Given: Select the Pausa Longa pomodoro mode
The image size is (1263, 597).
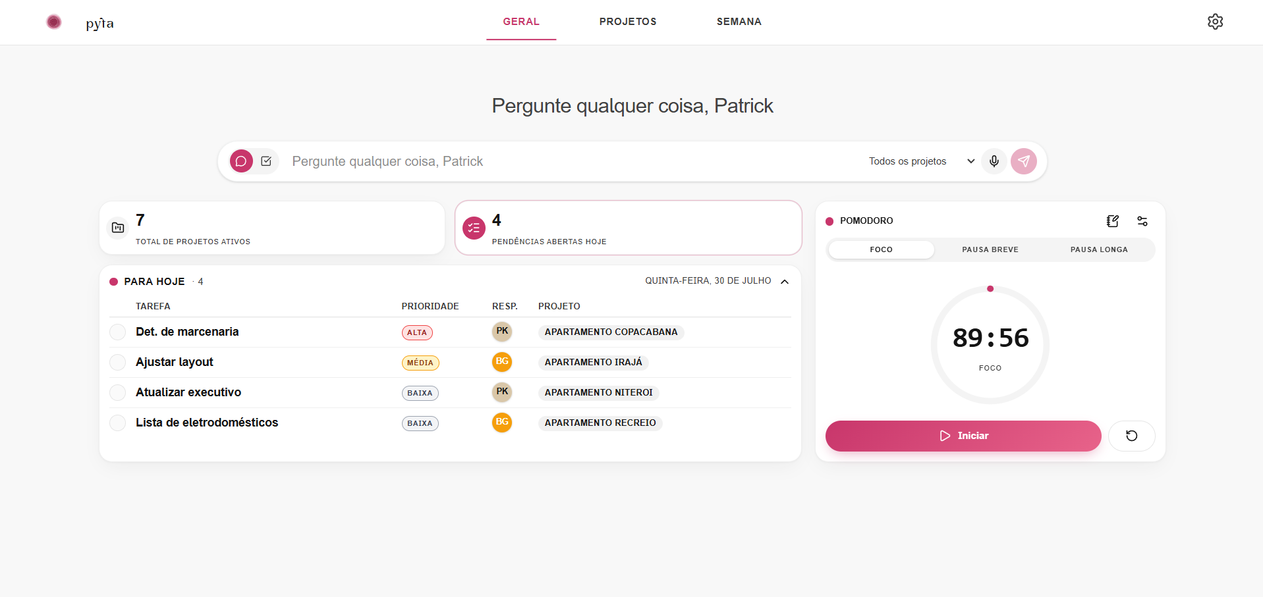Looking at the screenshot, I should [1099, 249].
